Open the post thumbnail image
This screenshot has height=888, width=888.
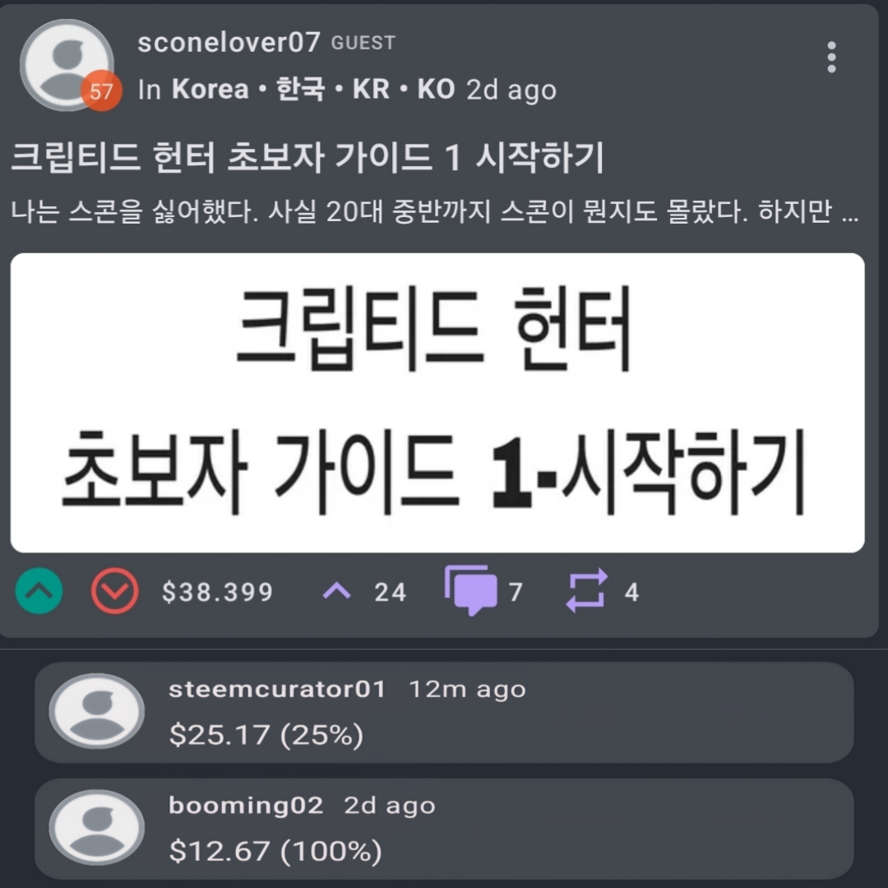437,403
